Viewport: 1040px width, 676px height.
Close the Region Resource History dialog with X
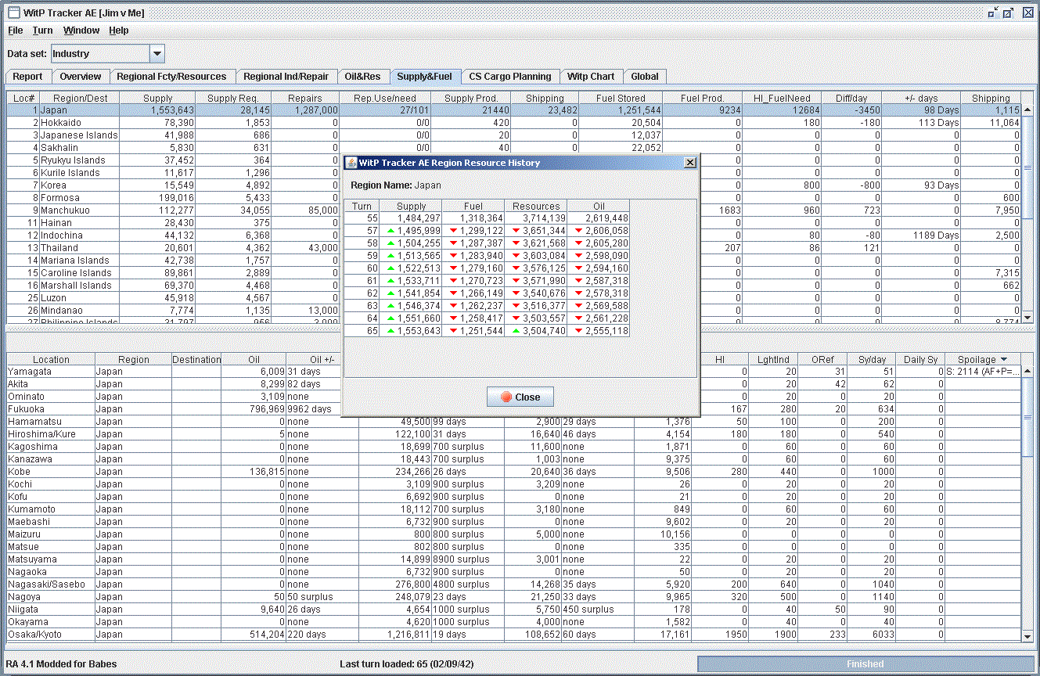pyautogui.click(x=689, y=163)
